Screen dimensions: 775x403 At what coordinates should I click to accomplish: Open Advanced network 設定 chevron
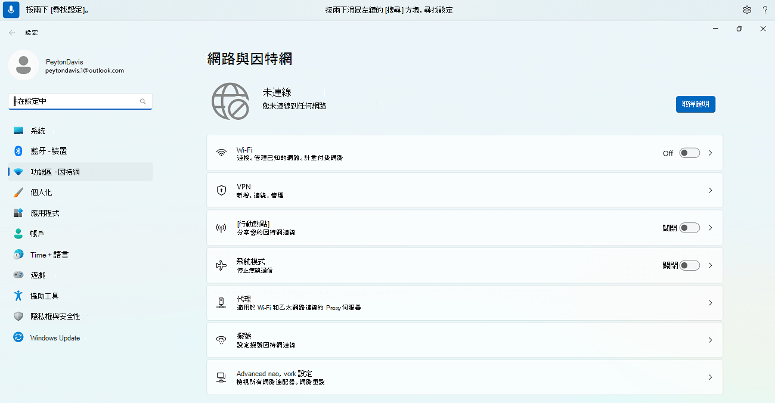click(x=710, y=377)
